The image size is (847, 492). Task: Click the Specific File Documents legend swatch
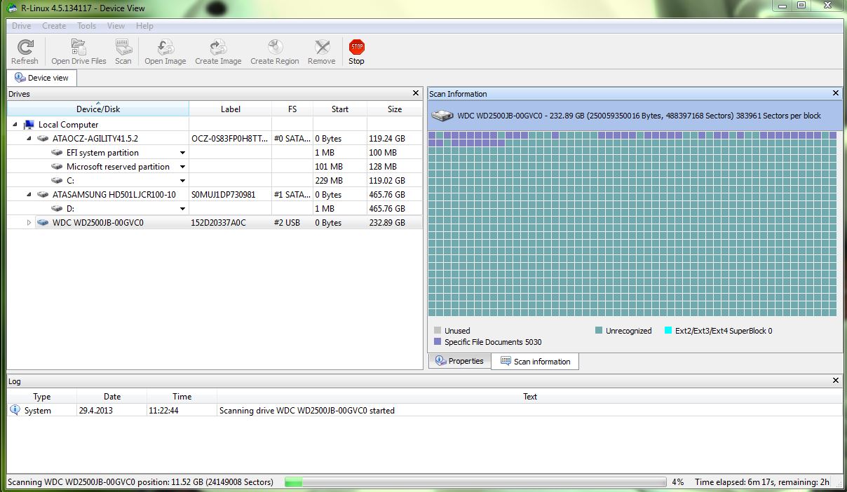point(438,341)
